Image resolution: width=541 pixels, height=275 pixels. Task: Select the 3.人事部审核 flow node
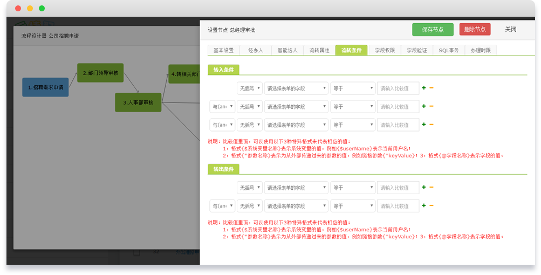pos(138,102)
